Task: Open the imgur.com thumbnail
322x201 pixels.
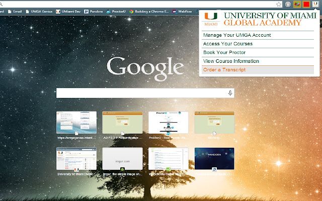Action: click(x=122, y=159)
